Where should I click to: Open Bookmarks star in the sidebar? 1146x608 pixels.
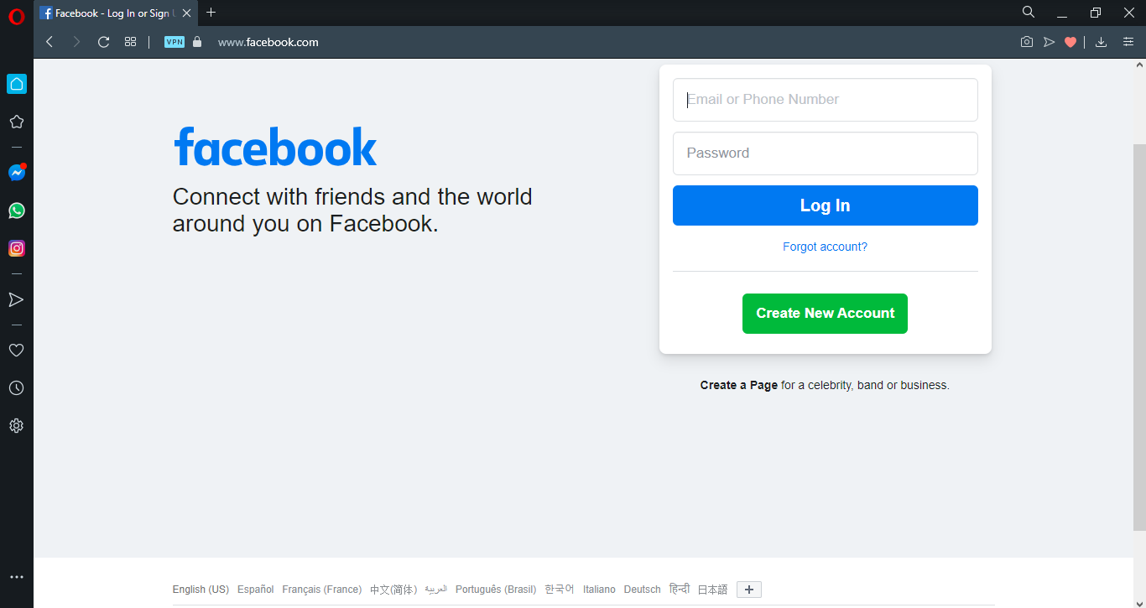[16, 122]
